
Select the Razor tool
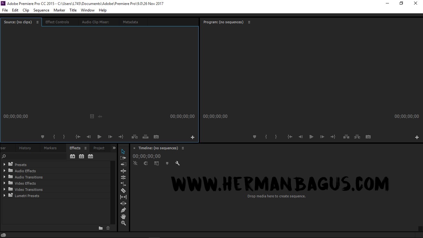tap(123, 191)
